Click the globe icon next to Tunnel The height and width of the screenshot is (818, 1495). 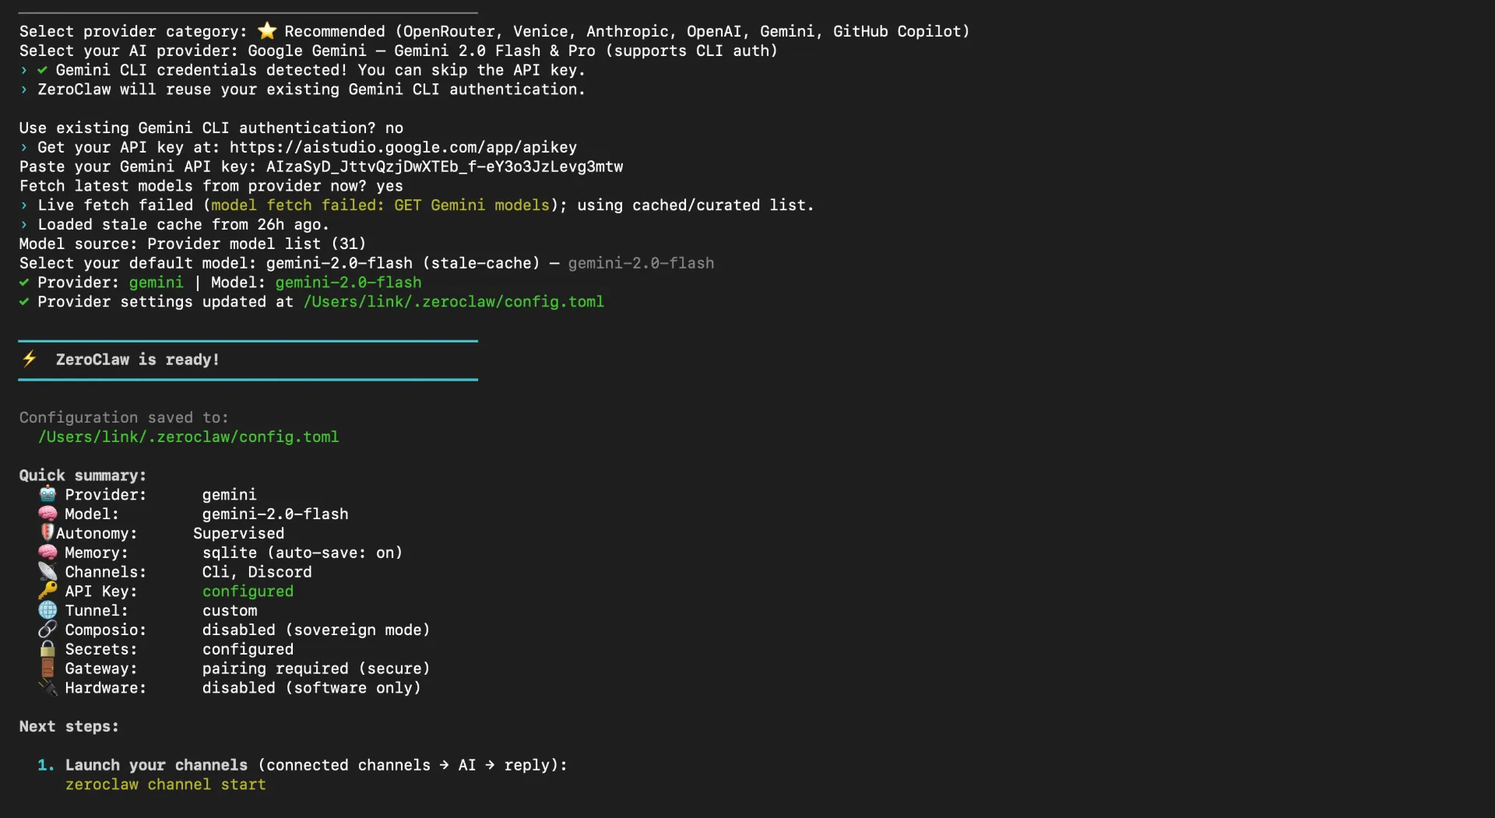pos(47,610)
